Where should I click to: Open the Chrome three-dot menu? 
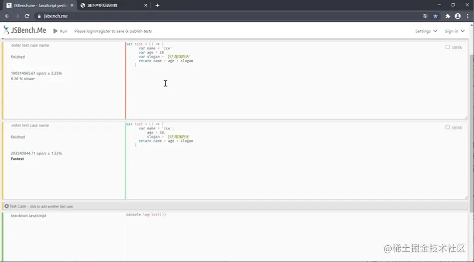coord(467,16)
